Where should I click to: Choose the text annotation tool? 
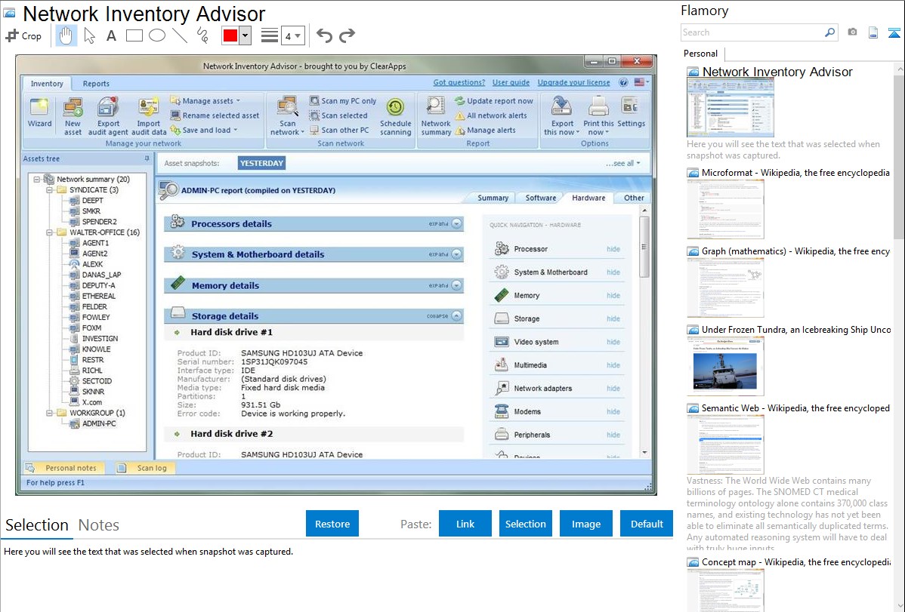click(x=111, y=35)
